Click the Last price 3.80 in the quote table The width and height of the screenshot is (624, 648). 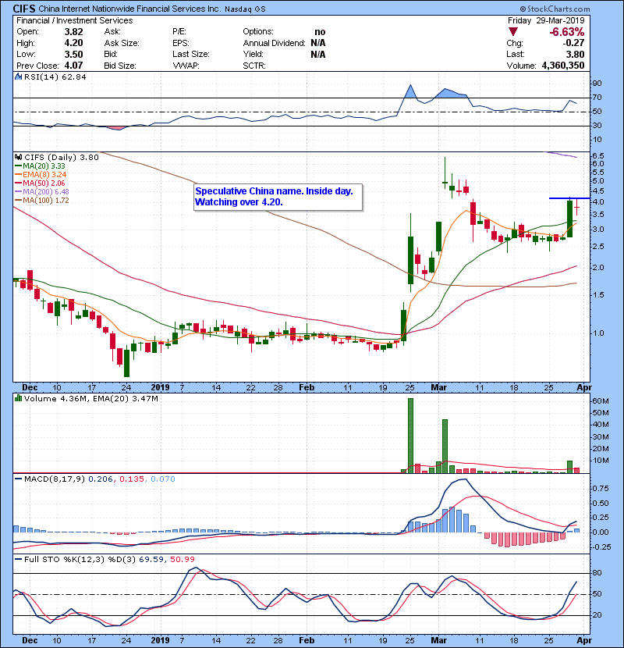[x=575, y=55]
